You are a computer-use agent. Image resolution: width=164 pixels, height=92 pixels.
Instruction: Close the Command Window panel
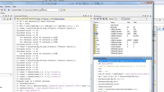(x=91, y=16)
